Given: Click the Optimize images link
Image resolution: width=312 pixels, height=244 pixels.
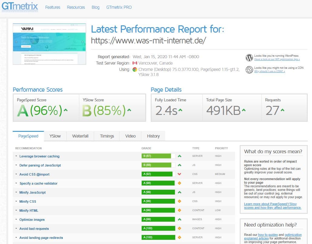Looking at the screenshot, I should [x=32, y=220].
